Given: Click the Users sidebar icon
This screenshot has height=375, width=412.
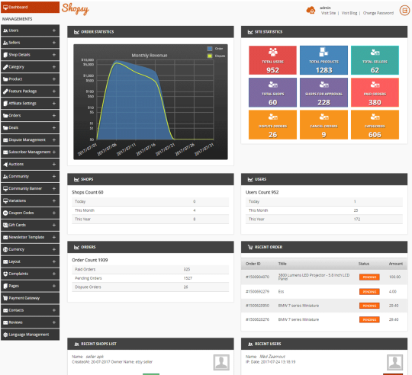Looking at the screenshot, I should pyautogui.click(x=5, y=30).
